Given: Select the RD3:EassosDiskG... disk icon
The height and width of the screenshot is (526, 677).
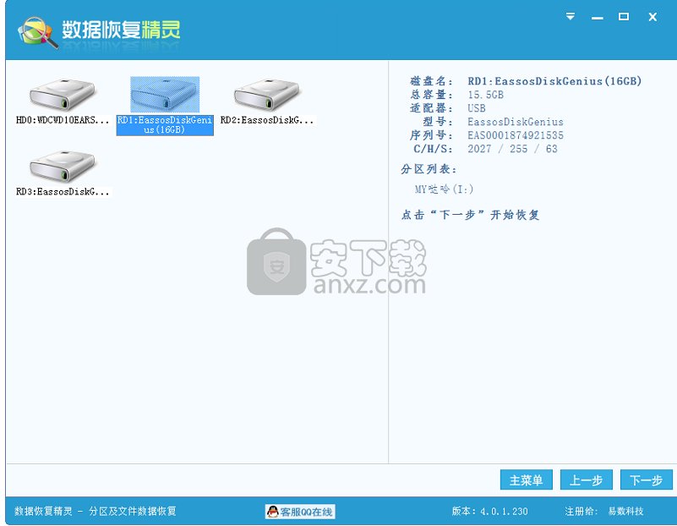Looking at the screenshot, I should [x=63, y=167].
